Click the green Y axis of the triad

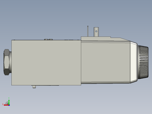(x=9, y=102)
